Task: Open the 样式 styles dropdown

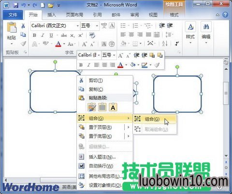Action: pyautogui.click(x=190, y=33)
